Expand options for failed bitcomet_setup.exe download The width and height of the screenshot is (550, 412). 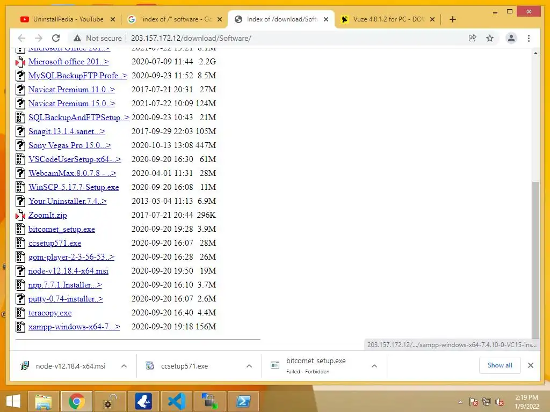(x=374, y=366)
